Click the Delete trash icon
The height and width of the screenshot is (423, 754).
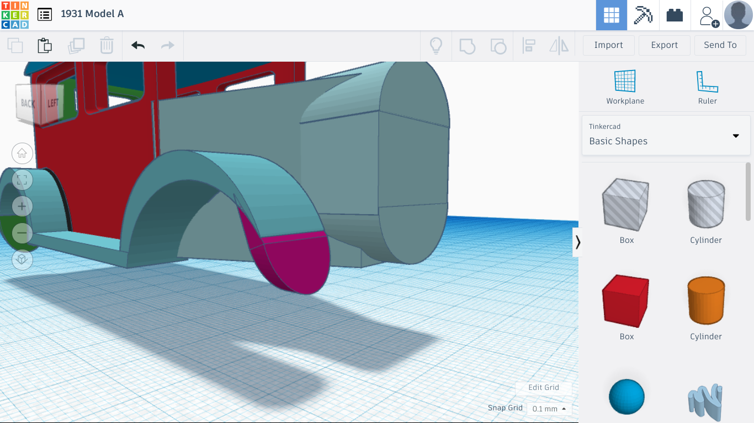(107, 45)
